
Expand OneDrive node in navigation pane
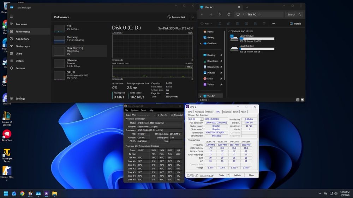pos(200,44)
